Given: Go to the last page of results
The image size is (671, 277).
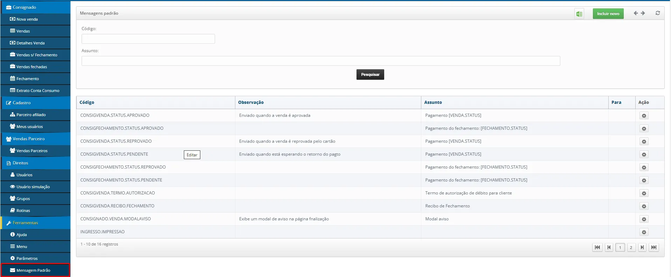Looking at the screenshot, I should (653, 248).
